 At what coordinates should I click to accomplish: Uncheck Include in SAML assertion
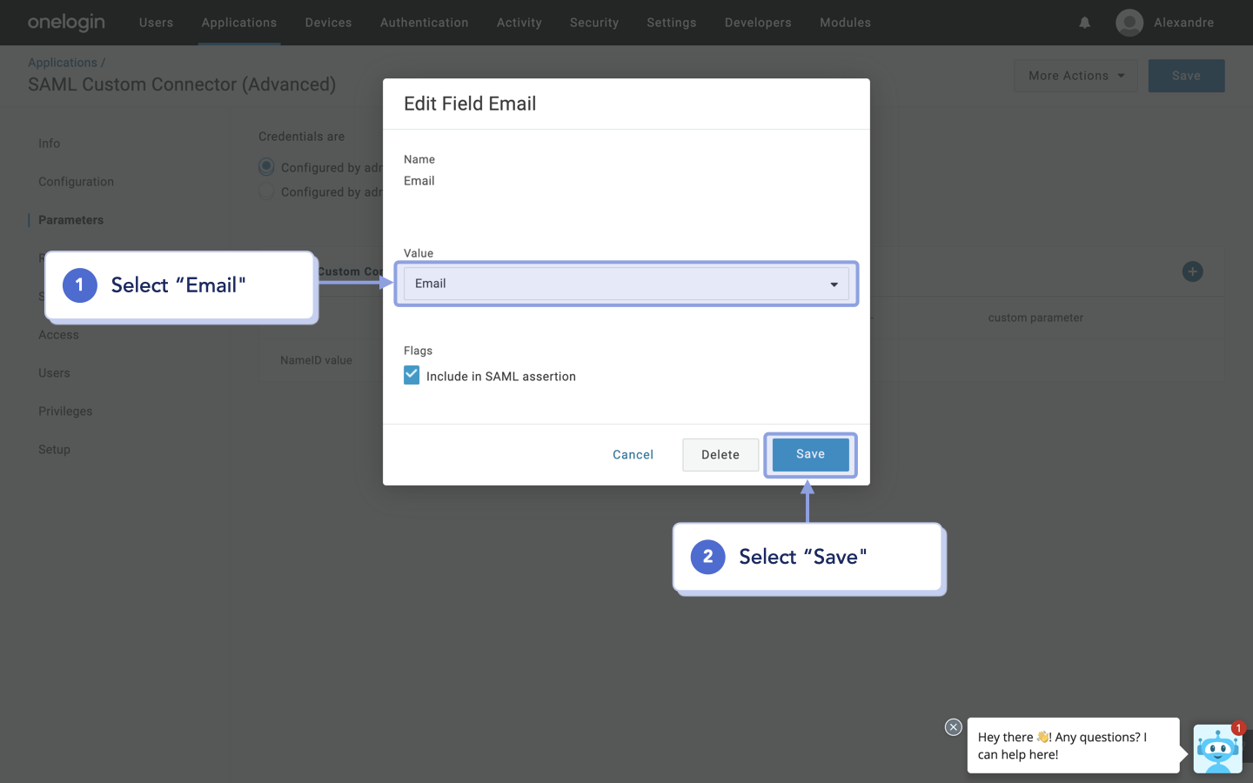(411, 375)
